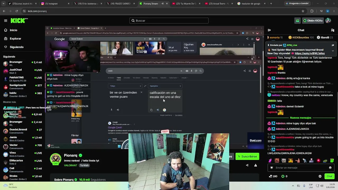
Task: Show hidden system tray icons
Action: point(293,186)
